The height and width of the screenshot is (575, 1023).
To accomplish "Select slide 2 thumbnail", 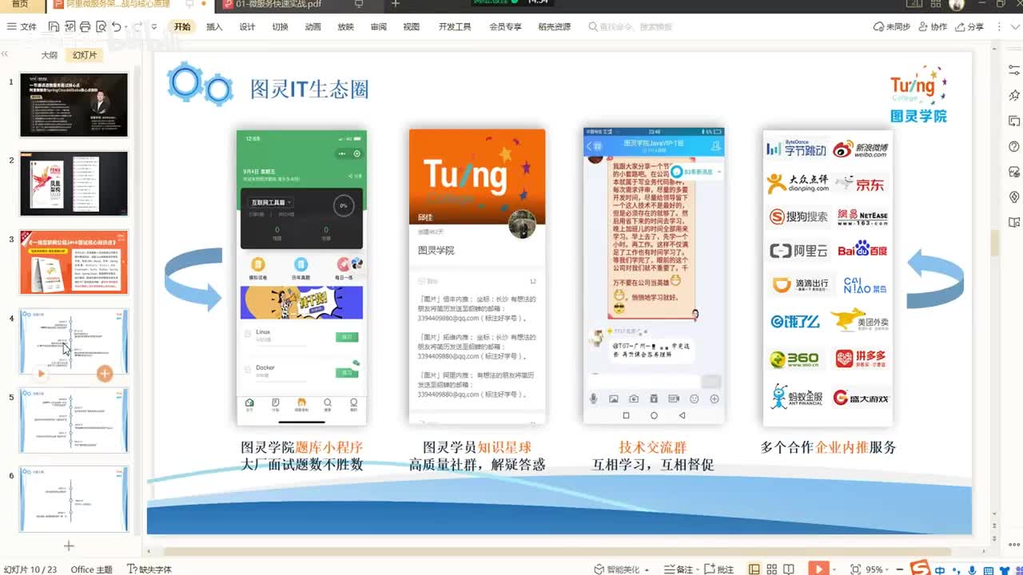I will tap(74, 184).
